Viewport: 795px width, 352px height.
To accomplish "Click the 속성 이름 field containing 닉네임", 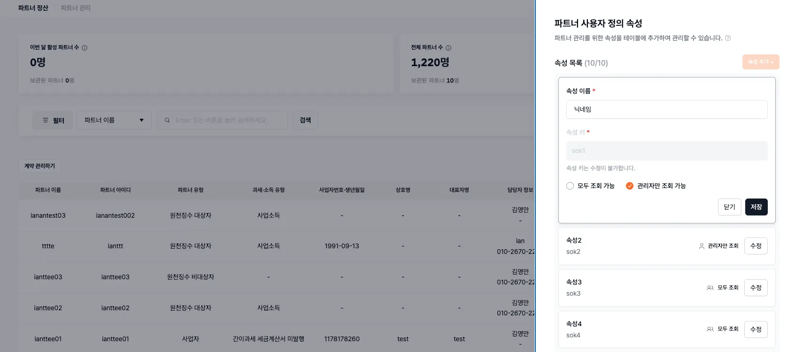I will [666, 109].
